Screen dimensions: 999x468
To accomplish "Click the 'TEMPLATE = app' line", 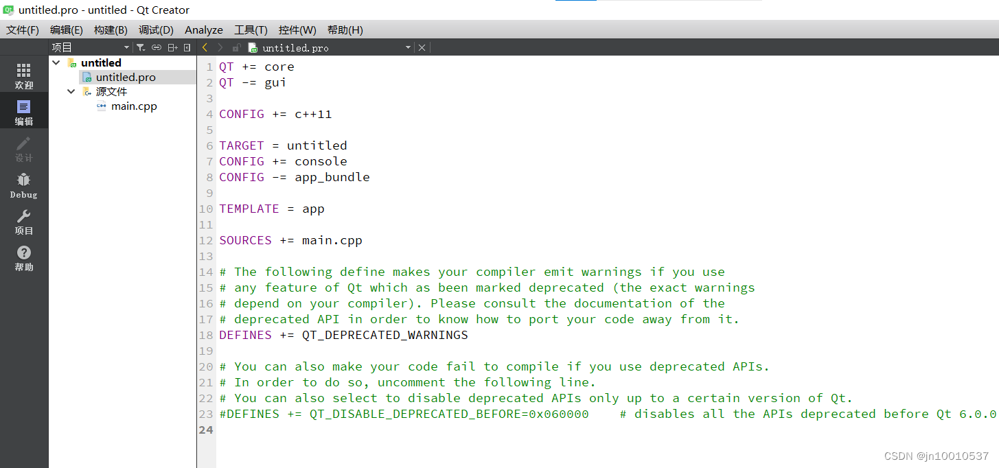I will click(x=272, y=209).
